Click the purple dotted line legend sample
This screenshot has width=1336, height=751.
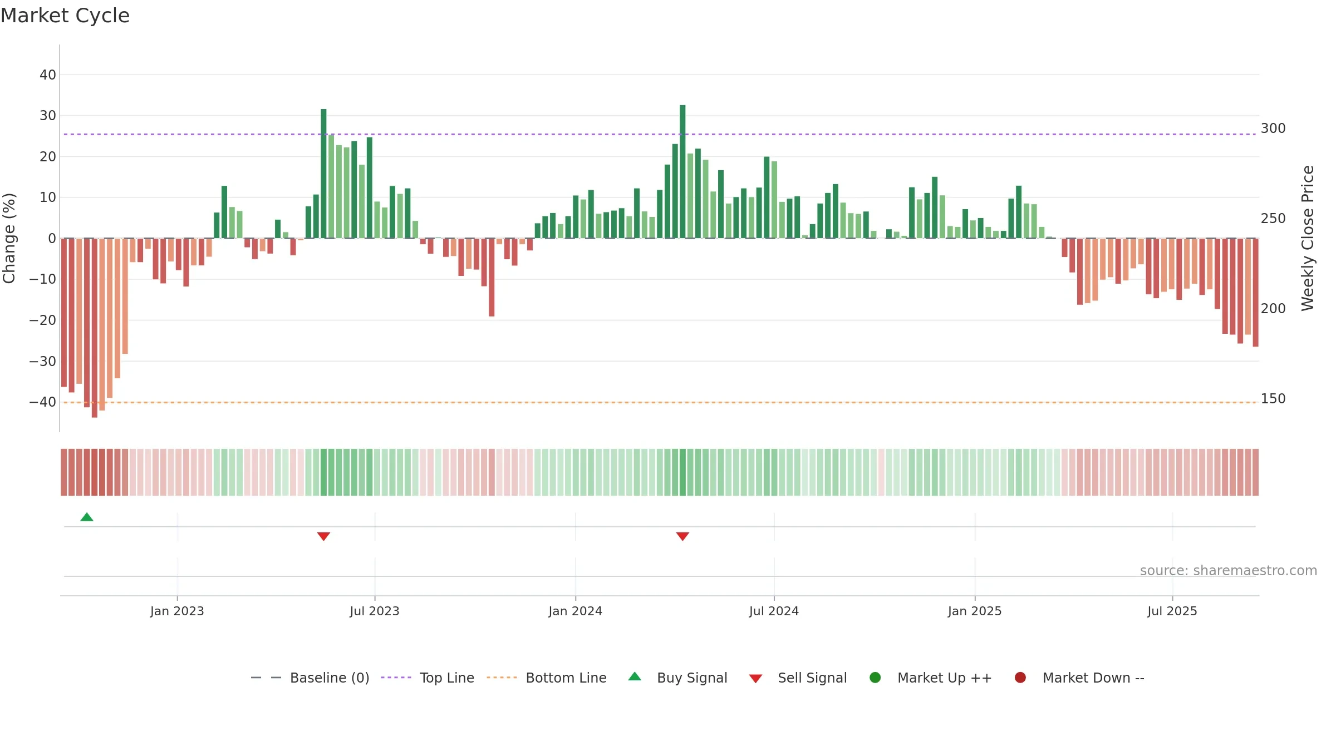click(396, 678)
